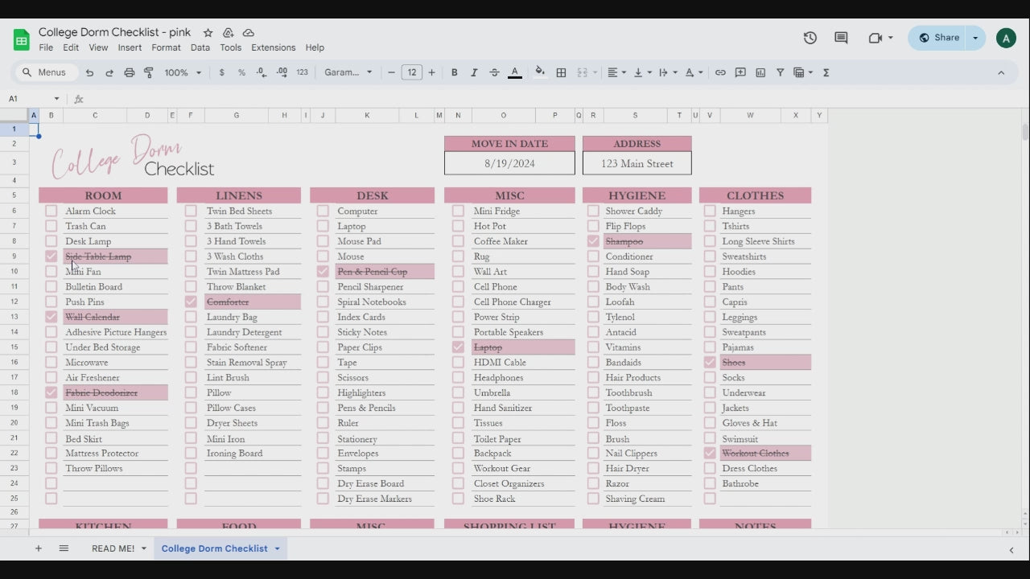The width and height of the screenshot is (1030, 579).
Task: Open the Extensions menu
Action: (x=273, y=47)
